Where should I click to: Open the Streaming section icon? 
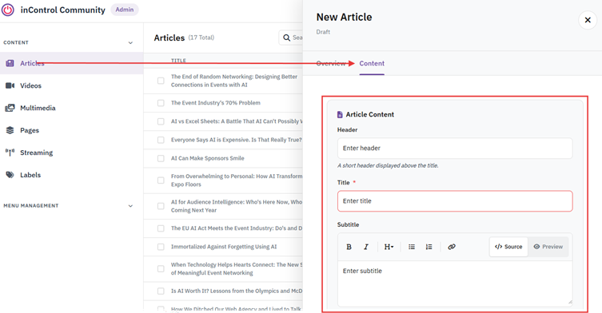pos(10,153)
